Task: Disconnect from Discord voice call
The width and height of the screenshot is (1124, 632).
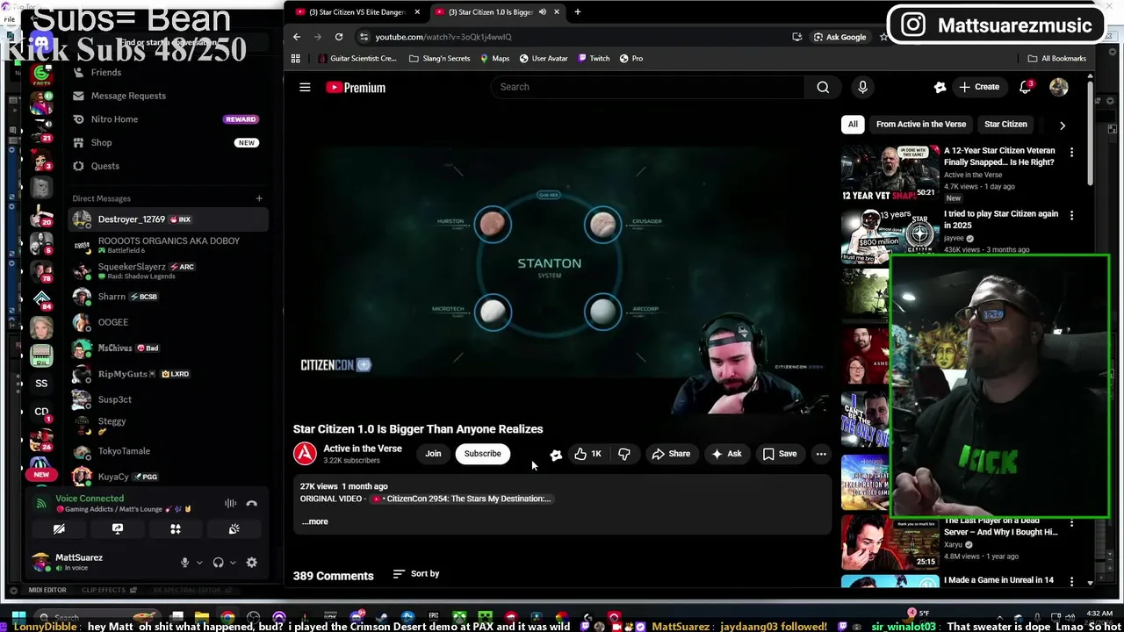Action: [x=251, y=503]
